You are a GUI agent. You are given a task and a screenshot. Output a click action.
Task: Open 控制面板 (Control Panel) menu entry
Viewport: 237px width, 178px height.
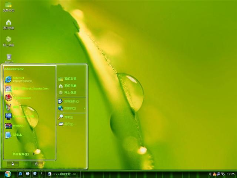(70, 101)
